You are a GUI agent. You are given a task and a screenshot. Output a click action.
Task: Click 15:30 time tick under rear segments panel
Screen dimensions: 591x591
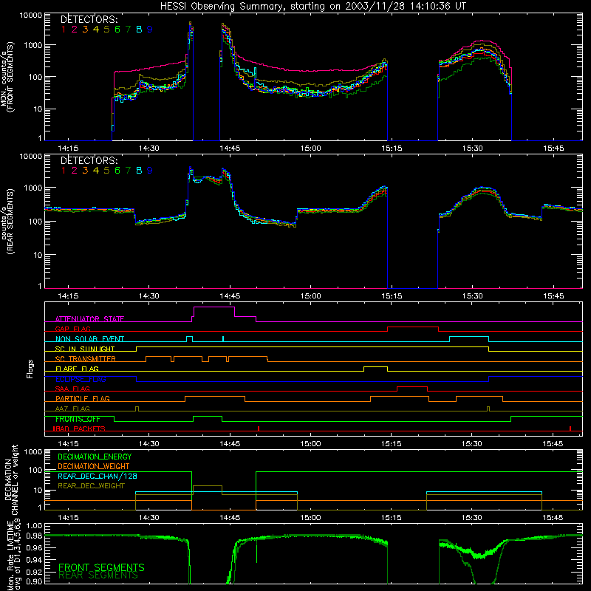472,296
